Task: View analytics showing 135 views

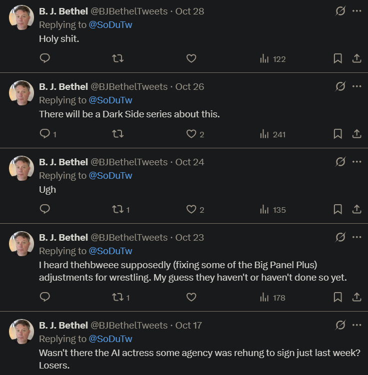Action: [273, 210]
